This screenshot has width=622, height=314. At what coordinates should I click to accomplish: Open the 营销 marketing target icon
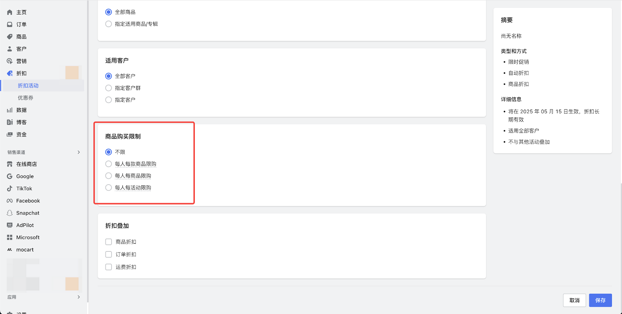pos(10,61)
